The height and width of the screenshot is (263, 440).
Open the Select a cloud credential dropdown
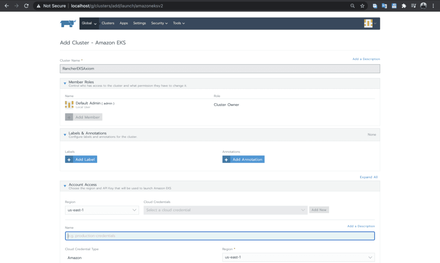pos(226,210)
